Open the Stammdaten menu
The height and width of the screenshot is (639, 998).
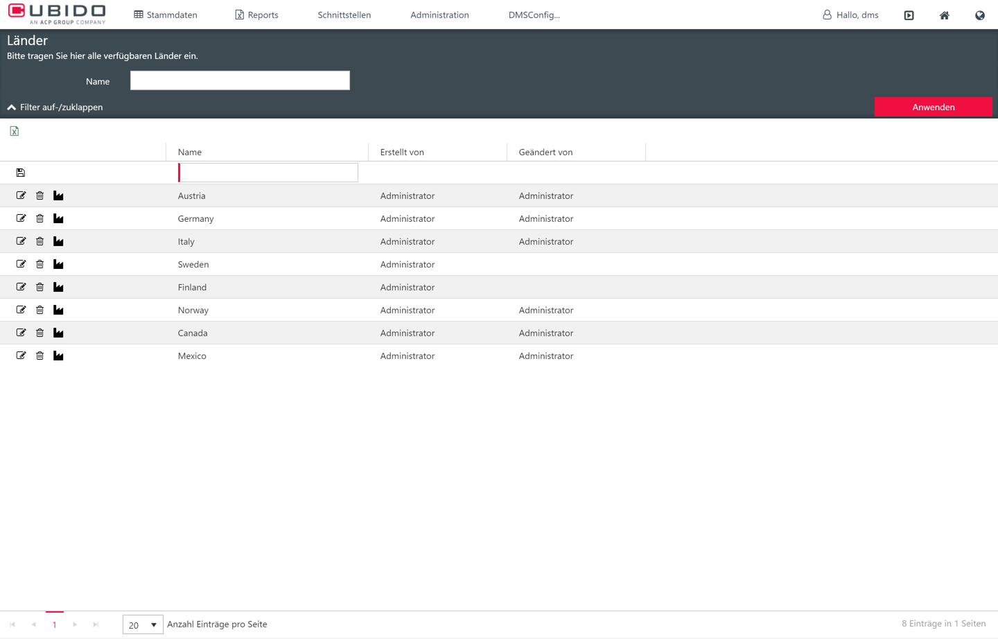166,15
